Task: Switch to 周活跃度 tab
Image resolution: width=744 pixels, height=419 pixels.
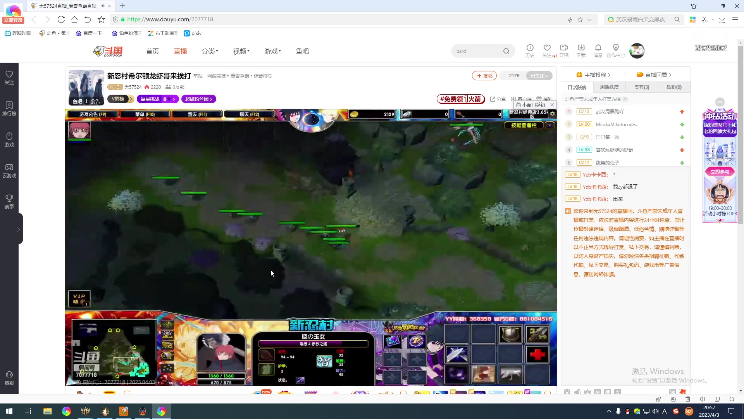Action: click(x=609, y=87)
